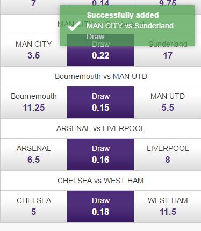Dismiss the Successfully added notification
This screenshot has width=201, height=231.
click(x=127, y=26)
